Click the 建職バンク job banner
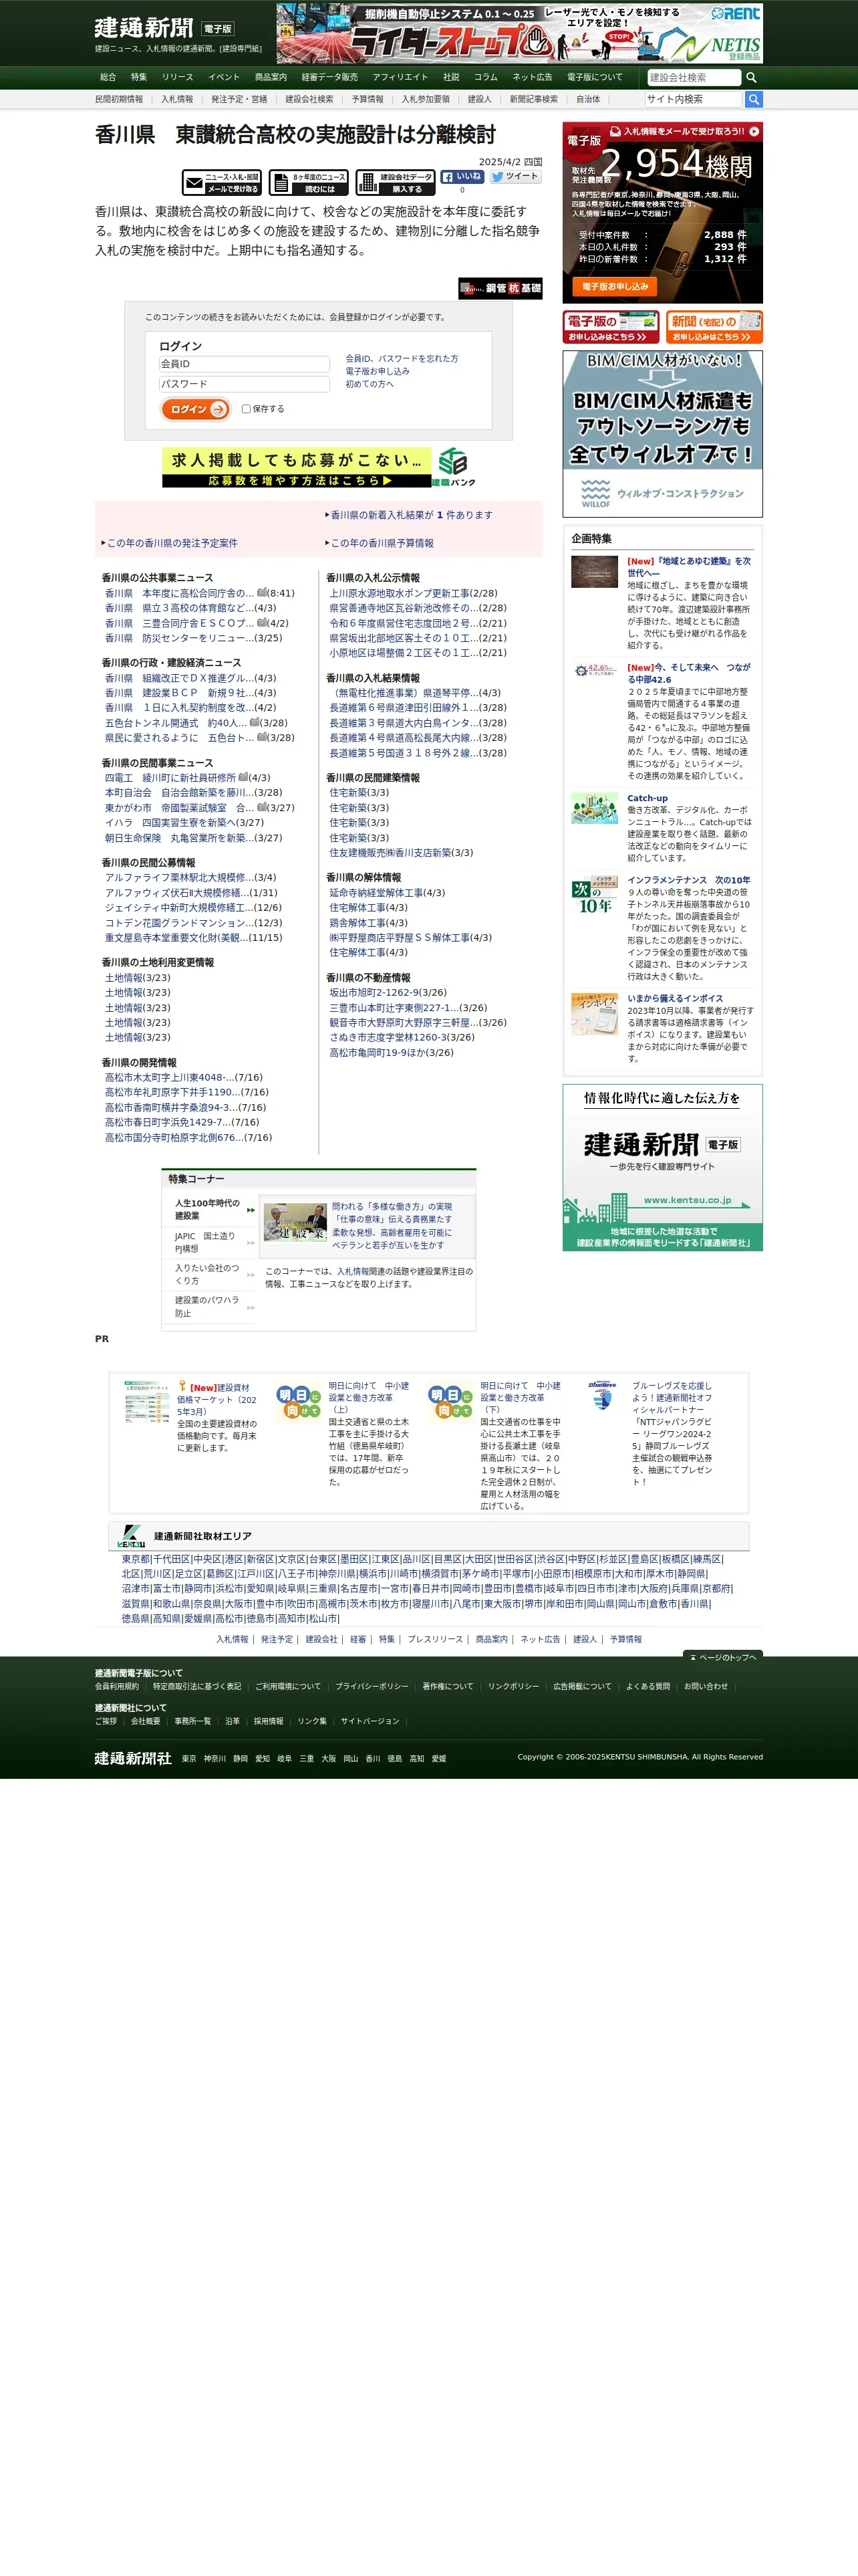This screenshot has height=2576, width=858. click(x=319, y=467)
